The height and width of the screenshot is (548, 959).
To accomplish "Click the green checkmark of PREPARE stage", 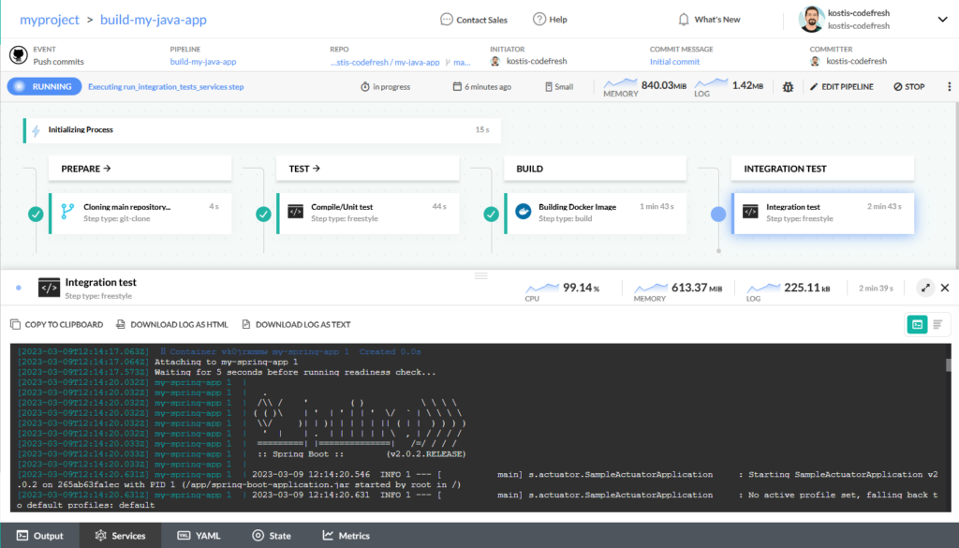I will 36,215.
